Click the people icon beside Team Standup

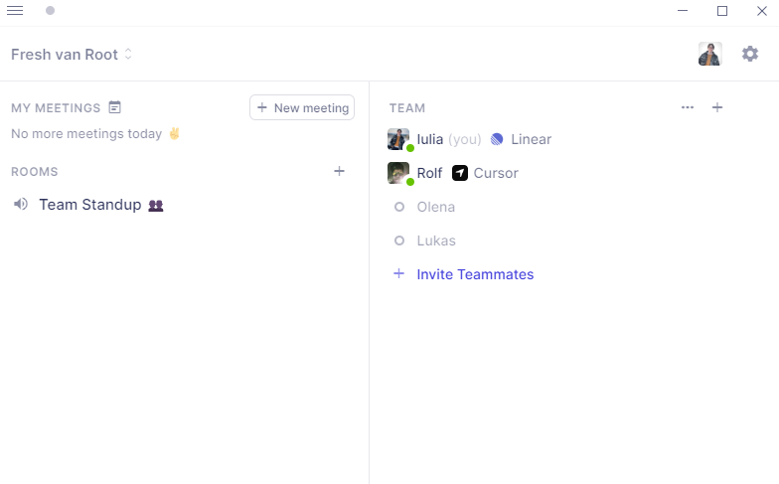coord(156,206)
